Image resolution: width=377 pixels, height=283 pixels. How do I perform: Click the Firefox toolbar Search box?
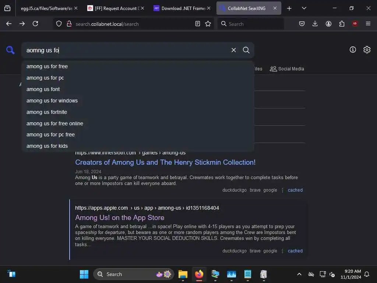pos(251,24)
